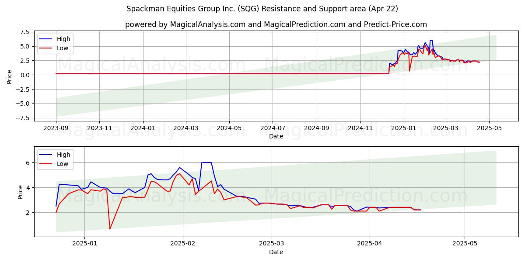Click the chart title mentioning Spackman Equities Group

pos(262,9)
